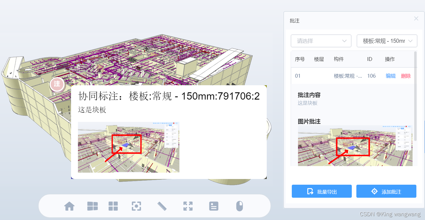Click the mouse navigation help icon
The image size is (425, 220).
[240, 206]
